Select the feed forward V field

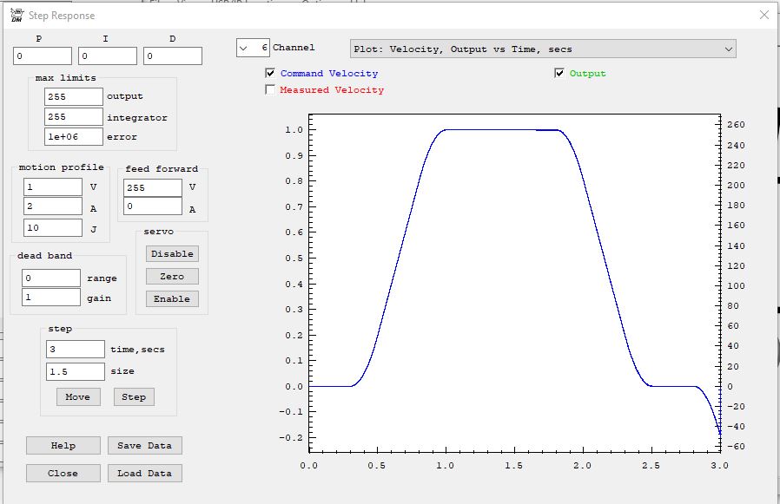point(153,187)
